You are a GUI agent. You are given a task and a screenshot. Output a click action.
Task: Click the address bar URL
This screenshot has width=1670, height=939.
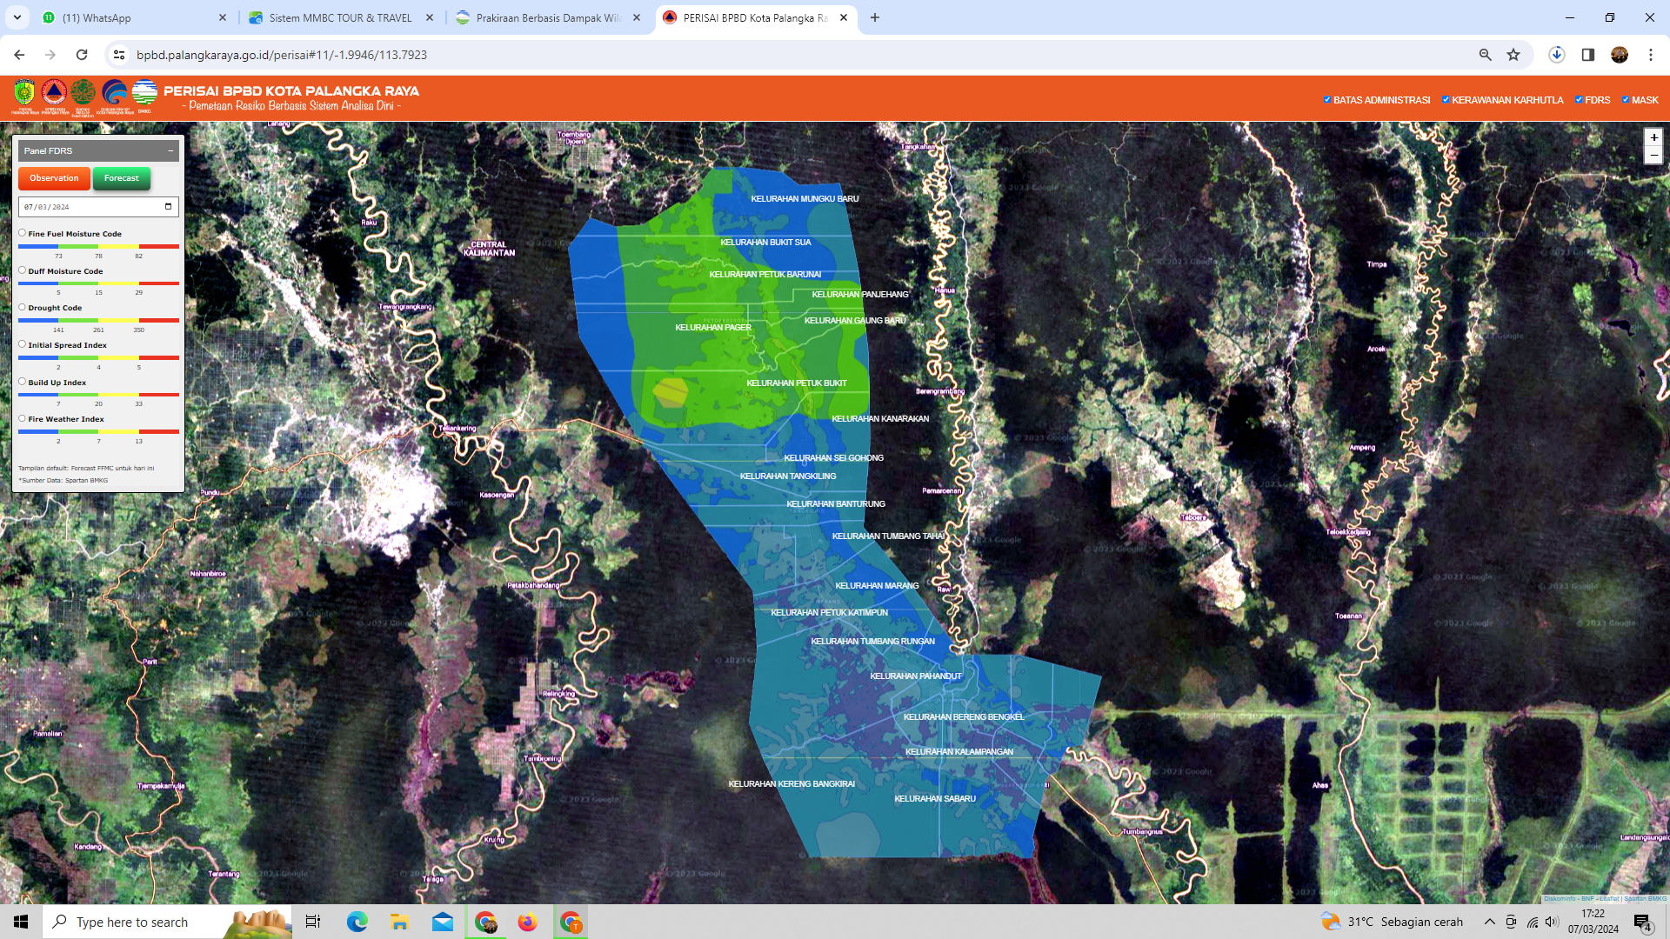pyautogui.click(x=281, y=55)
